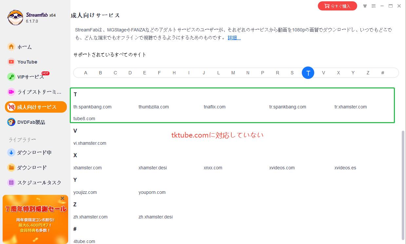The image size is (406, 244).
Task: Select letter L in site index
Action: (219, 73)
